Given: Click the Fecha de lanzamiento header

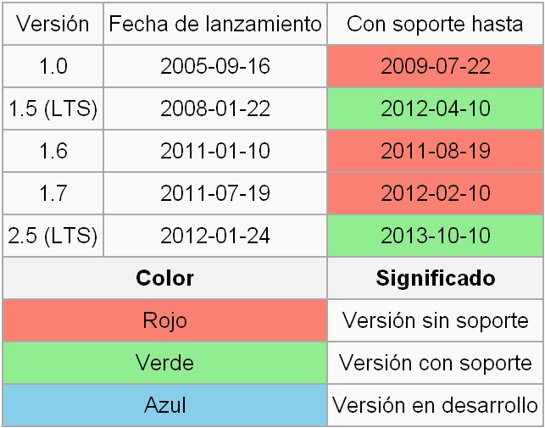Looking at the screenshot, I should point(215,24).
